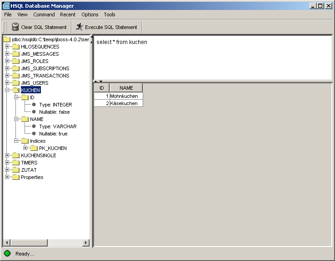Select the KUCHEN table label

[30, 90]
